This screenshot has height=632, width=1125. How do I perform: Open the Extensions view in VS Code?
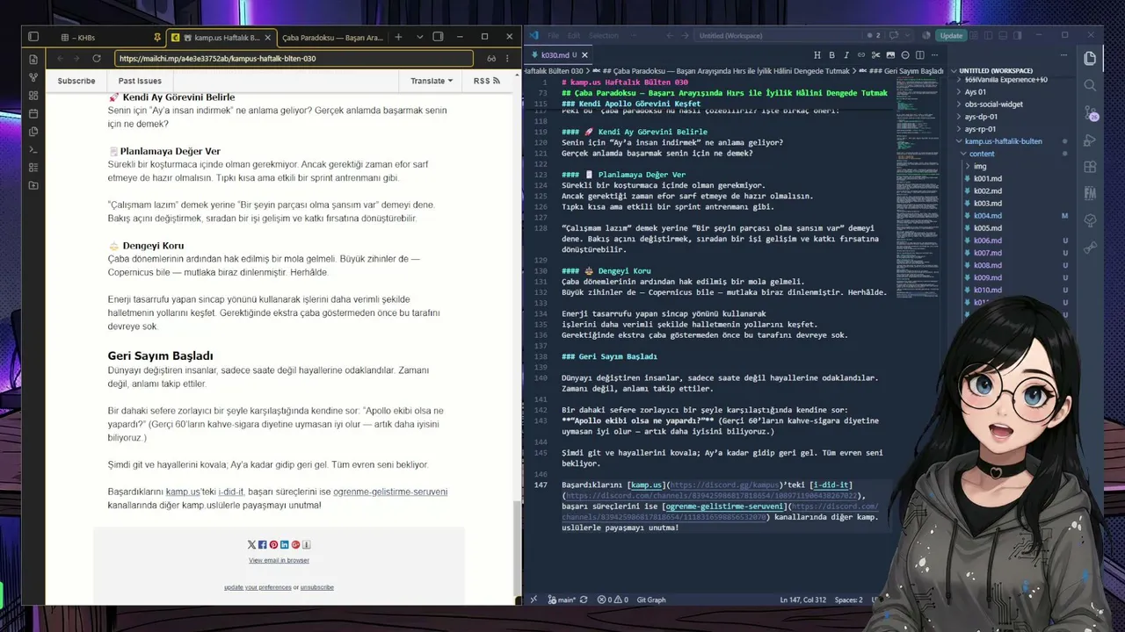[1090, 167]
